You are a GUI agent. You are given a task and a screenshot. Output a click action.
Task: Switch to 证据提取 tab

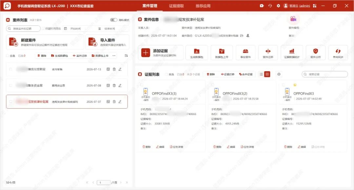click(176, 6)
